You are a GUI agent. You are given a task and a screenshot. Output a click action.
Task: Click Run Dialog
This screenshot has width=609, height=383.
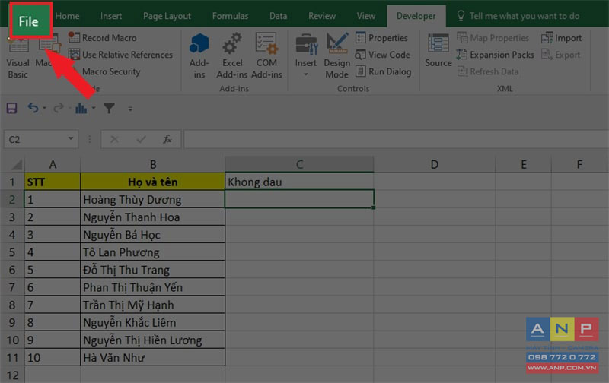(x=384, y=71)
